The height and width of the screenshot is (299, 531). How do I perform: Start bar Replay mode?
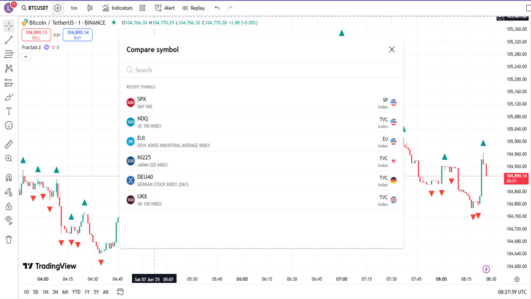tap(193, 8)
